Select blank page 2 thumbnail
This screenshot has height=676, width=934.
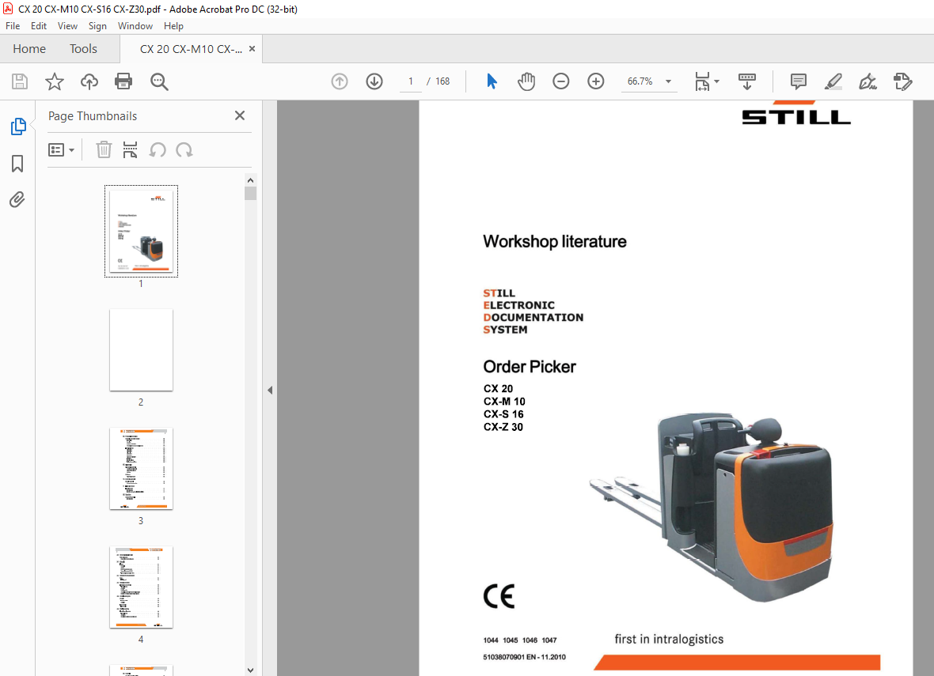141,350
